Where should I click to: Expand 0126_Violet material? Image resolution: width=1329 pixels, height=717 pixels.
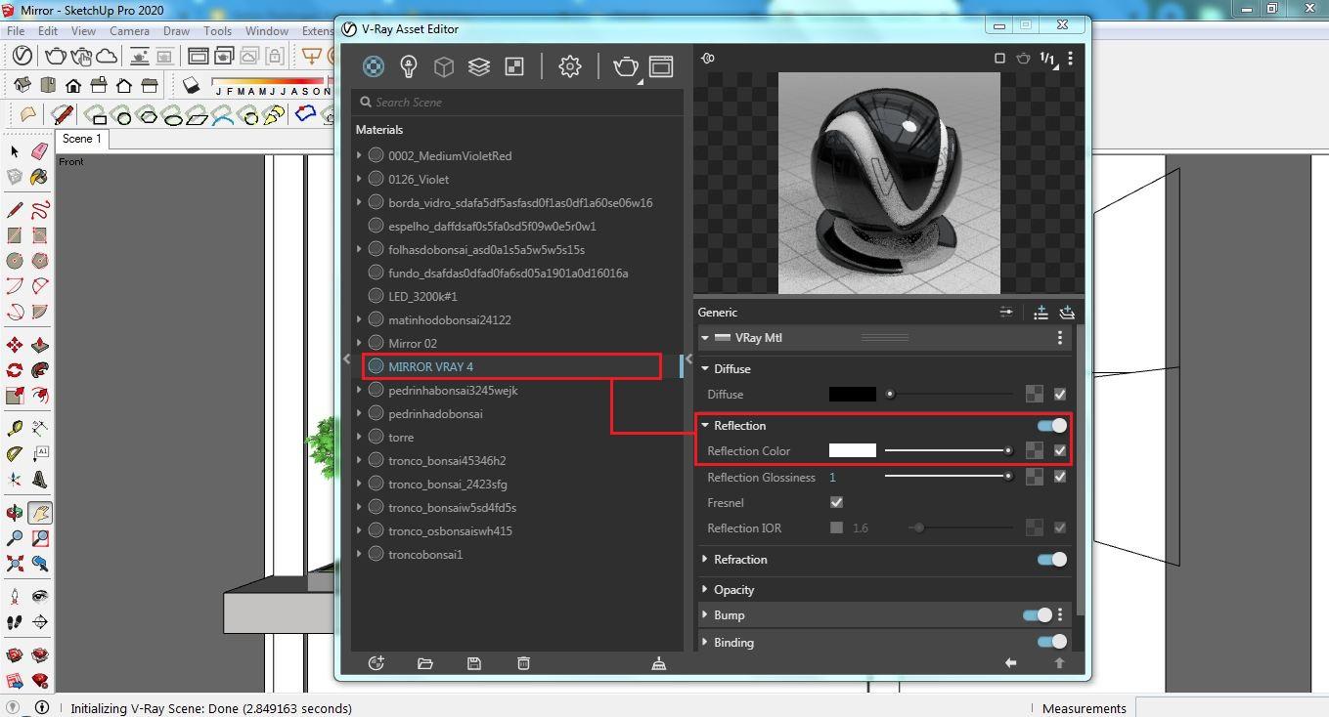(x=360, y=179)
